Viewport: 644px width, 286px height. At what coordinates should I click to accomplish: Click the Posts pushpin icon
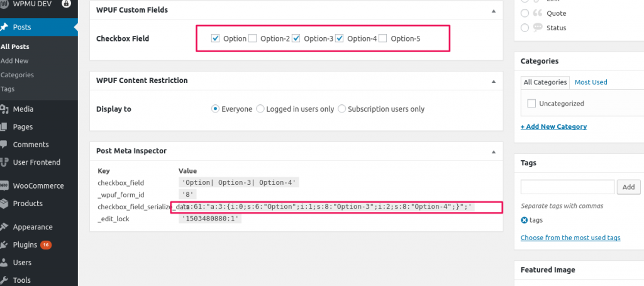tap(4, 27)
